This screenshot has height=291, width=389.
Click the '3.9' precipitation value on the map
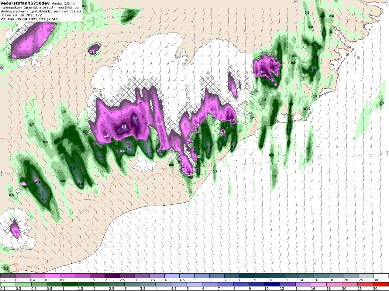click(81, 184)
